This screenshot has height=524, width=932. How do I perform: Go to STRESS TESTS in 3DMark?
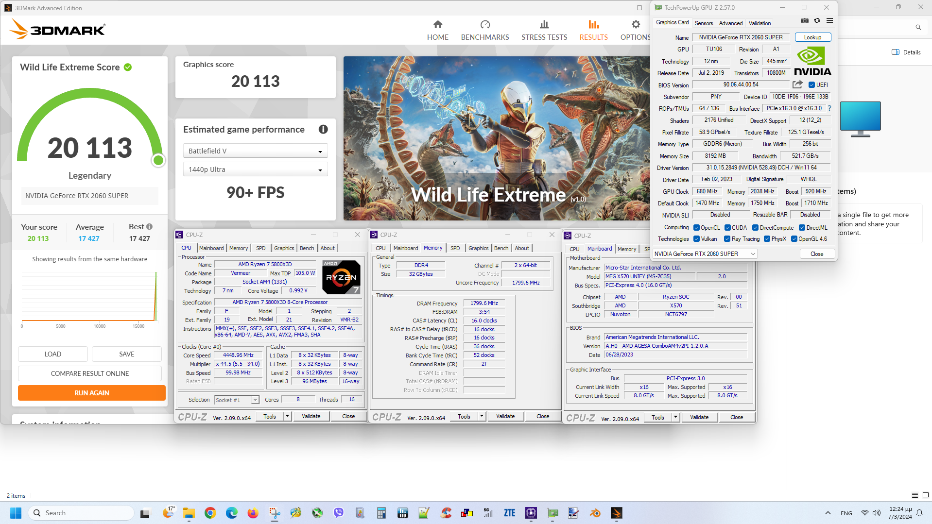coord(544,30)
